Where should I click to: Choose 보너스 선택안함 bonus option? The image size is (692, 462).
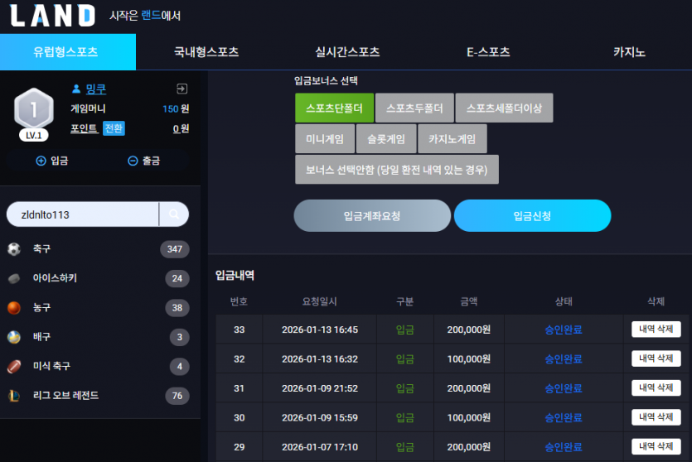[397, 169]
